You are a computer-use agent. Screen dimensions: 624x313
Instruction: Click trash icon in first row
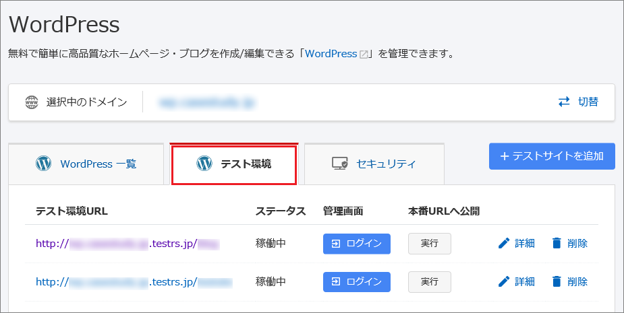pos(557,243)
